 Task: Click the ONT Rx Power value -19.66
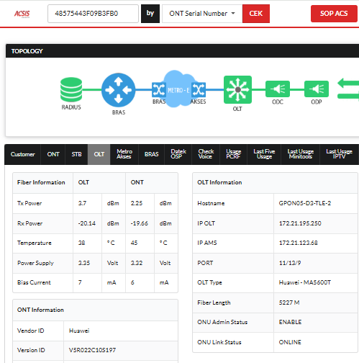coord(140,223)
